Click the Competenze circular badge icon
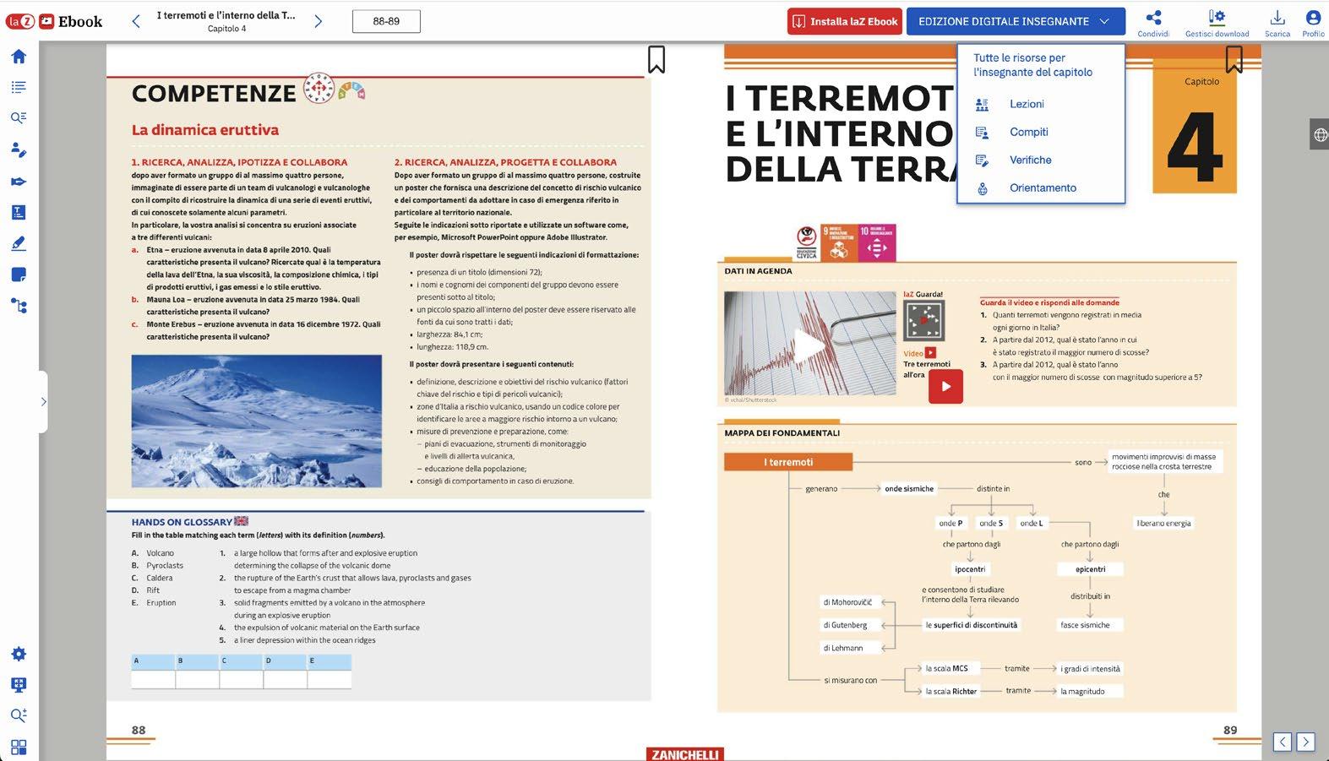Viewport: 1329px width, 761px height. (319, 89)
